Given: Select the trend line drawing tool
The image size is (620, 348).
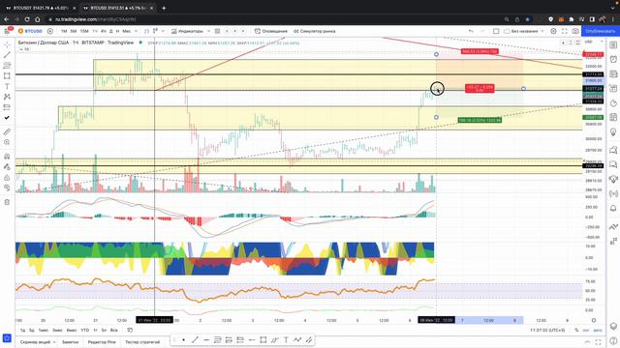Looking at the screenshot, I should (7, 55).
